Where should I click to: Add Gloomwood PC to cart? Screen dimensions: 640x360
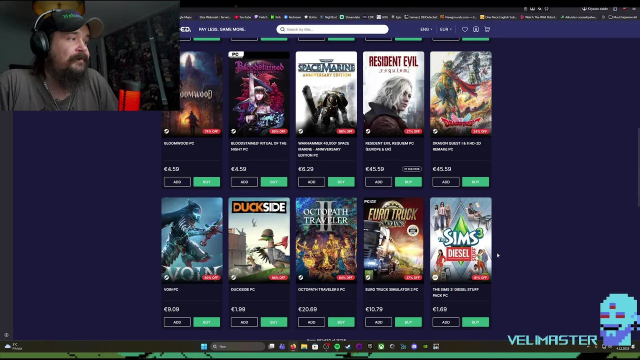click(x=177, y=182)
